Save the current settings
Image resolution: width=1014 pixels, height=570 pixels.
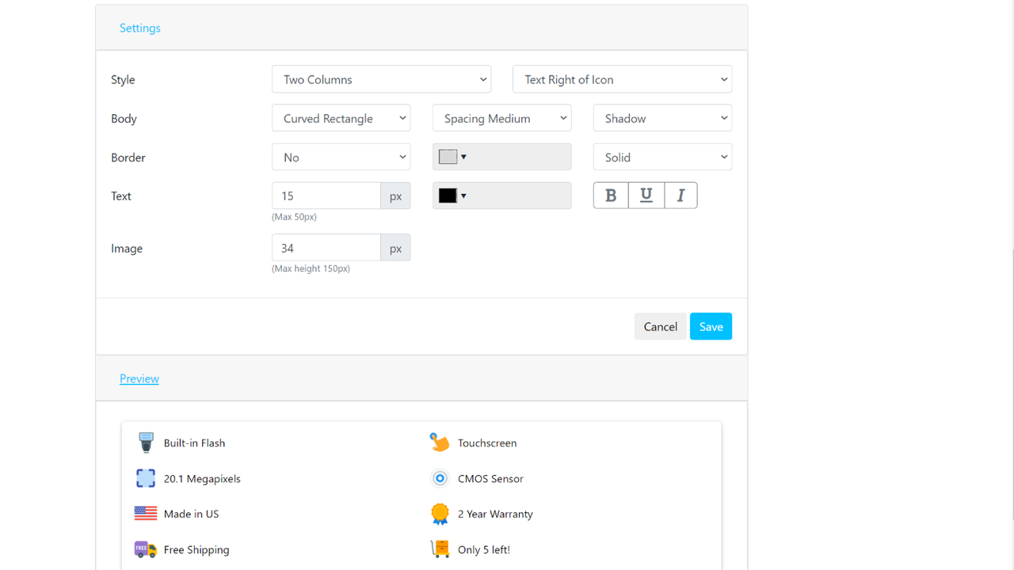[710, 325]
